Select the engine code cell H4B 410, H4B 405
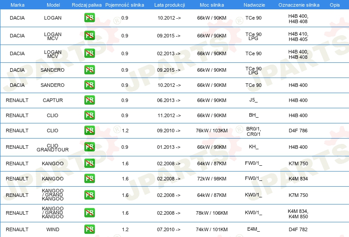The width and height of the screenshot is (349, 237). click(298, 37)
